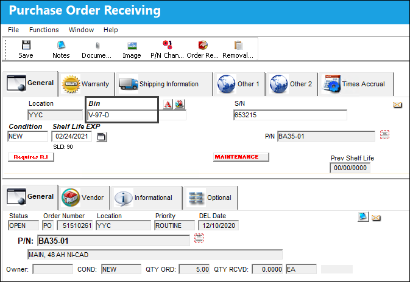Click the description field MAIN, 48 AH NI-CAD
The image size is (410, 282).
[x=155, y=255]
